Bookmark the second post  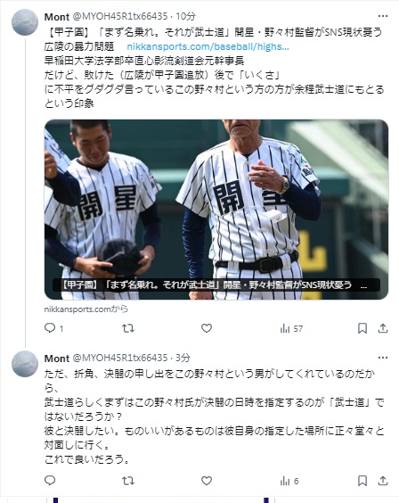(362, 481)
